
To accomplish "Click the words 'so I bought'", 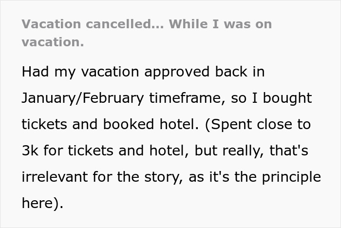I will coord(272,98).
